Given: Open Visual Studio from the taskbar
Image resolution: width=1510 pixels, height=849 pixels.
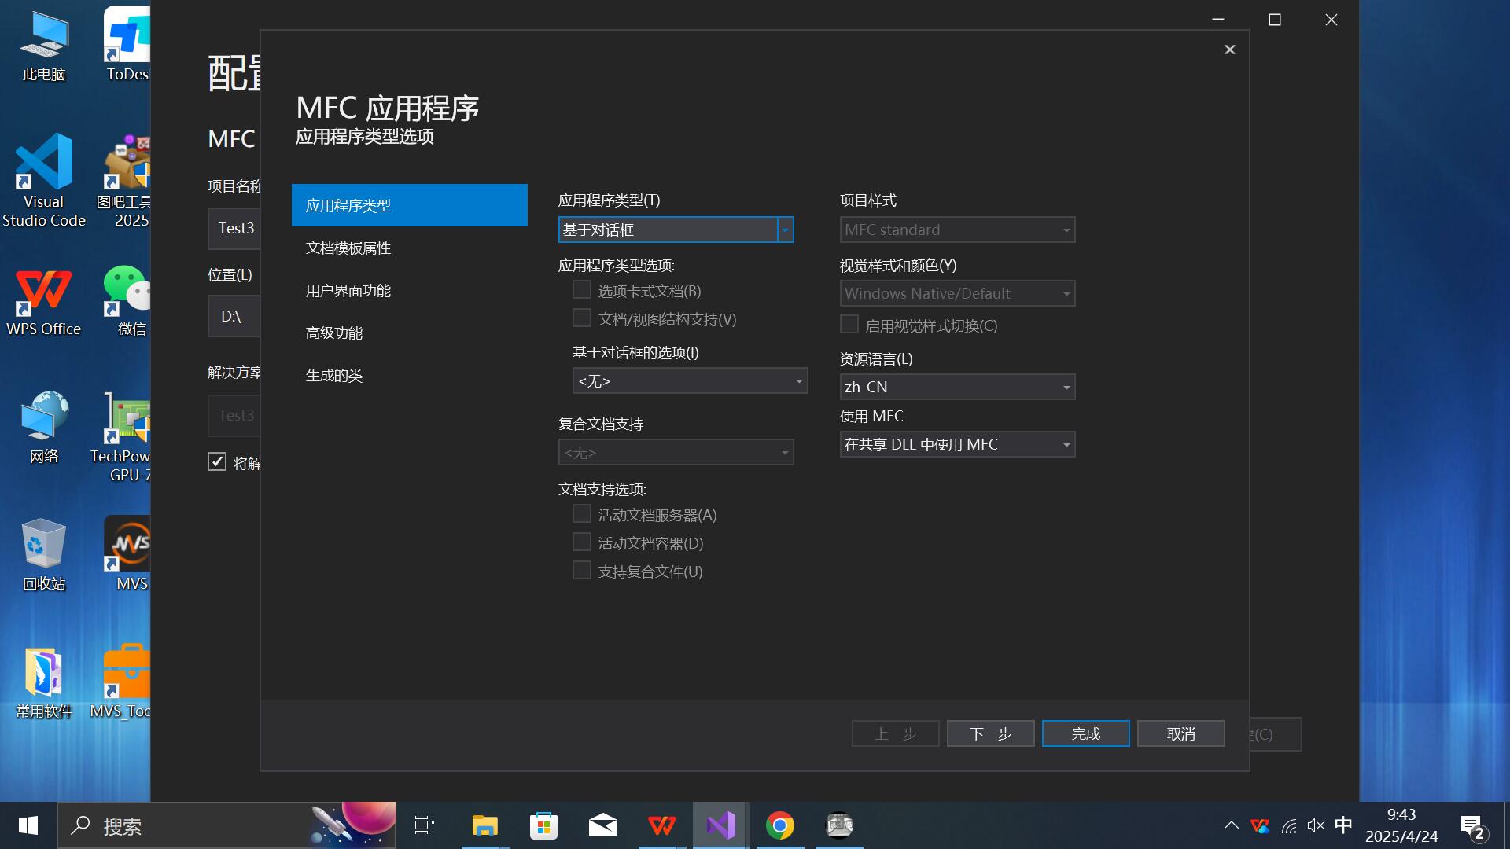Looking at the screenshot, I should click(720, 825).
